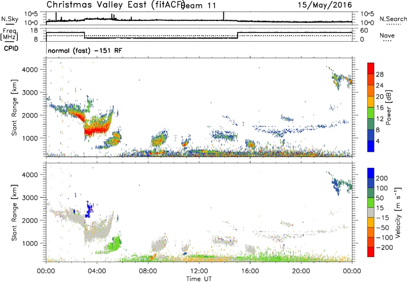Click the '12:00' time axis tick label
Screen dimensions: 407x282
tap(199, 271)
